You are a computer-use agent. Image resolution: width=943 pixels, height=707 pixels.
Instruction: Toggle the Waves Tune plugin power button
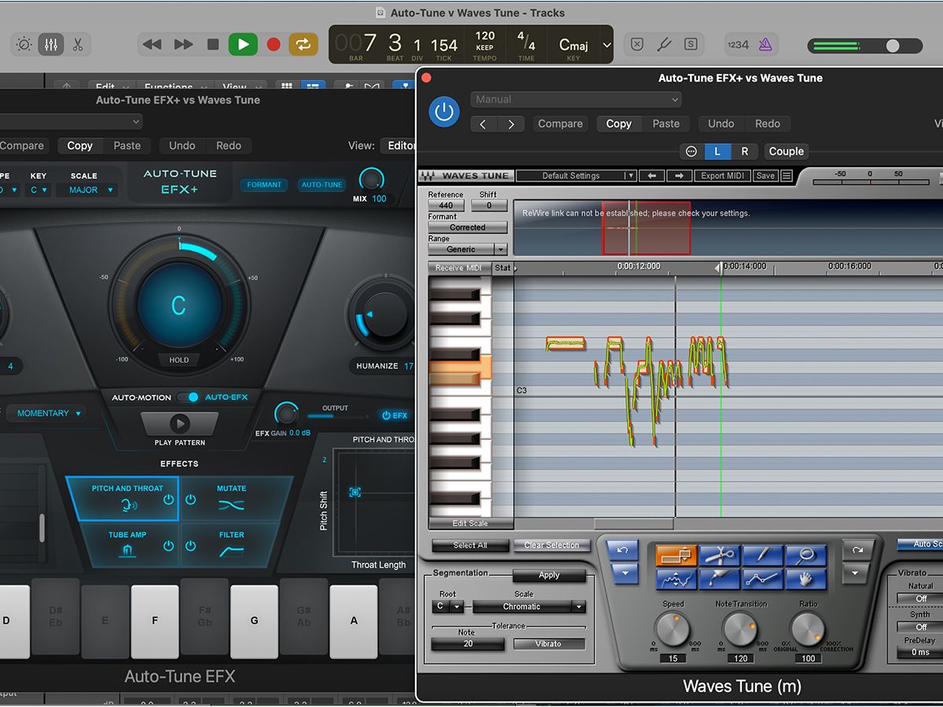pyautogui.click(x=444, y=112)
